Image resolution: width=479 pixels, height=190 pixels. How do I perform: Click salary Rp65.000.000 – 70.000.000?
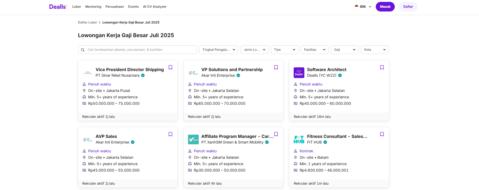(x=220, y=103)
